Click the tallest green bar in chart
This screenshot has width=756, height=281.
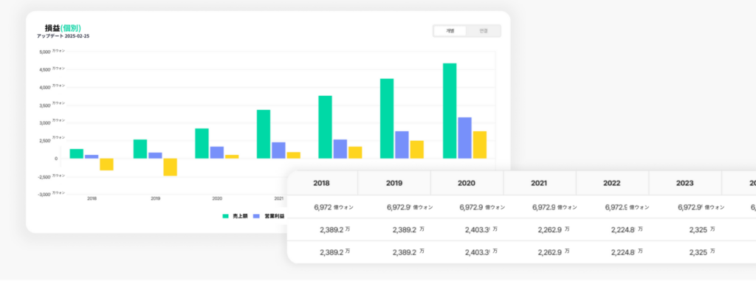450,111
